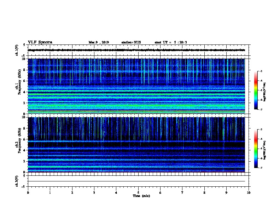Image resolution: width=280 pixels, height=216 pixels.
Task: Click the flat ch.3 voltage line
Action: (x=136, y=181)
